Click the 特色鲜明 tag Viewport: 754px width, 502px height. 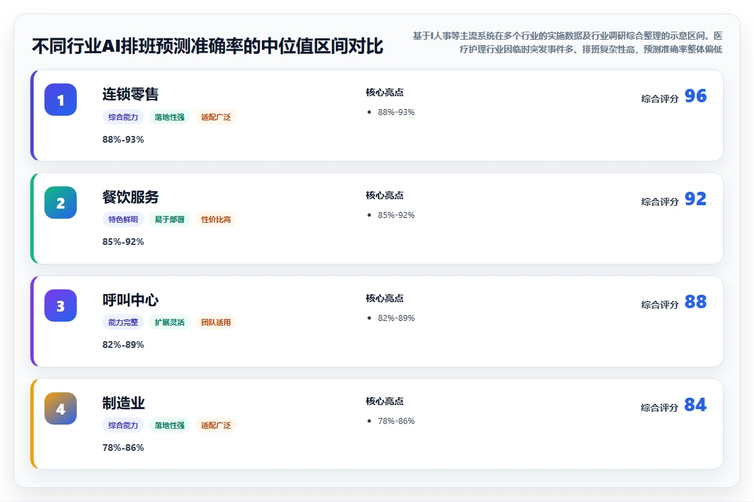point(123,219)
